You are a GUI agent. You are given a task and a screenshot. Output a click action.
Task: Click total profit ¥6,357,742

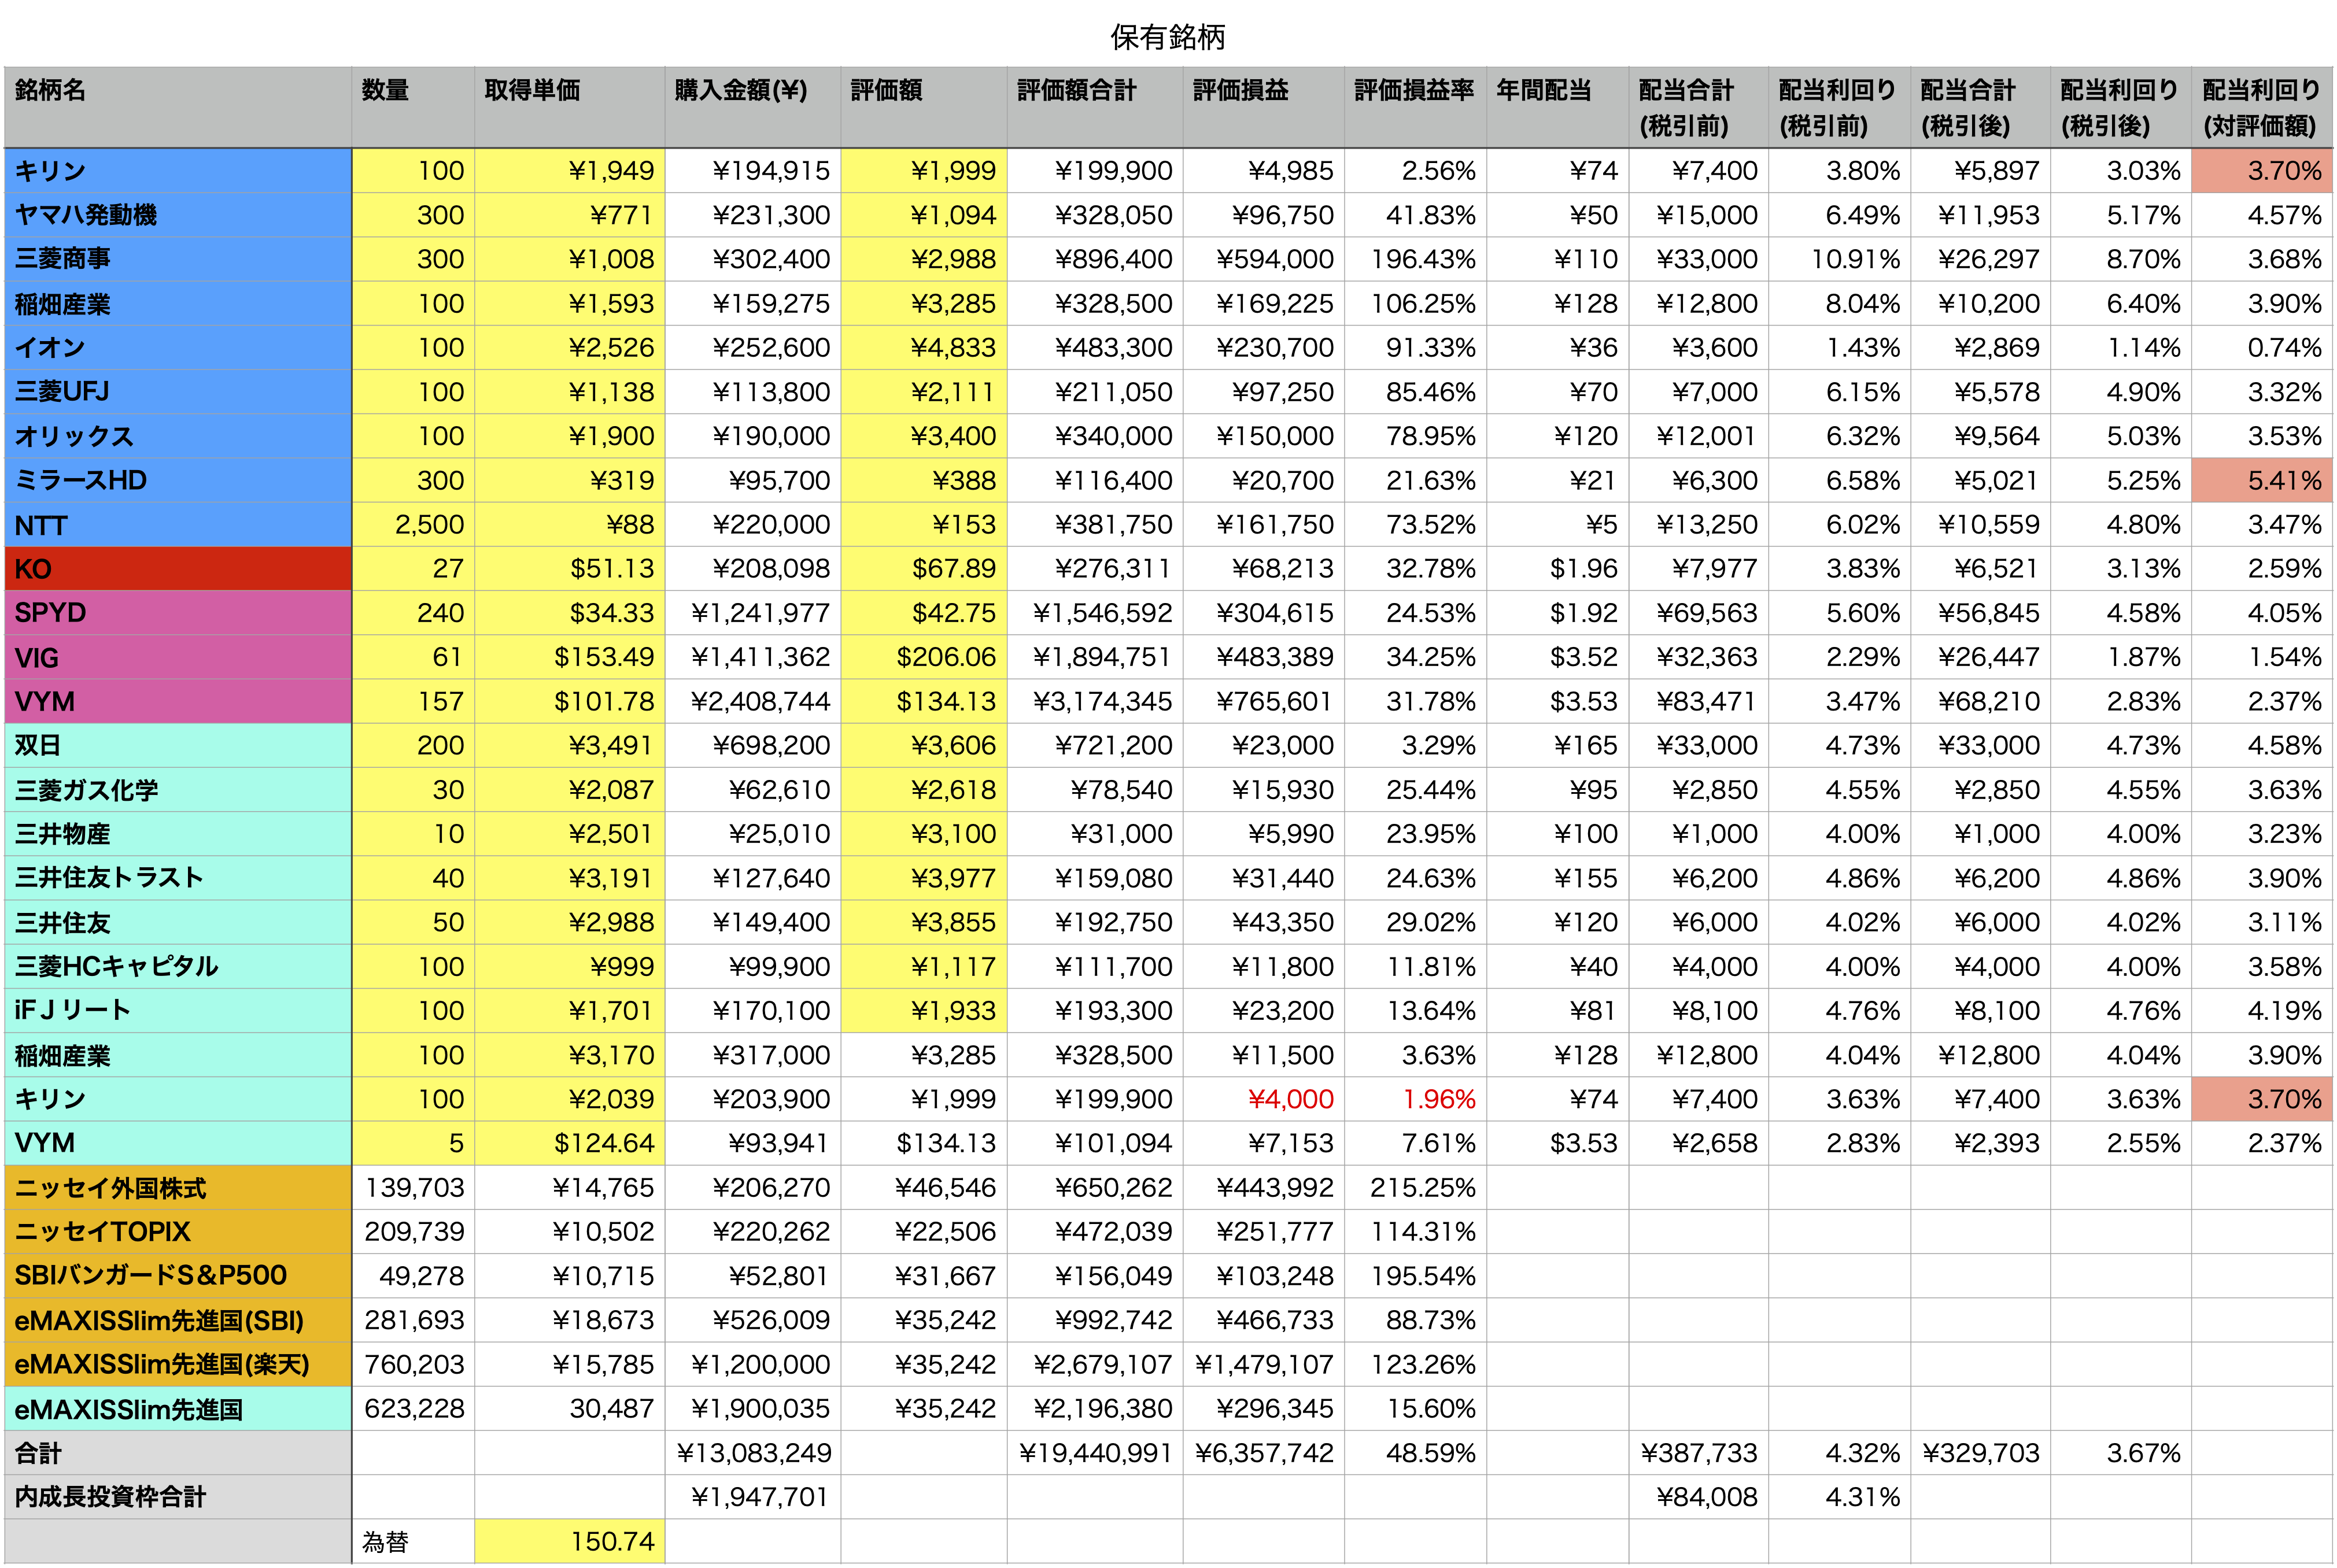[x=1264, y=1453]
